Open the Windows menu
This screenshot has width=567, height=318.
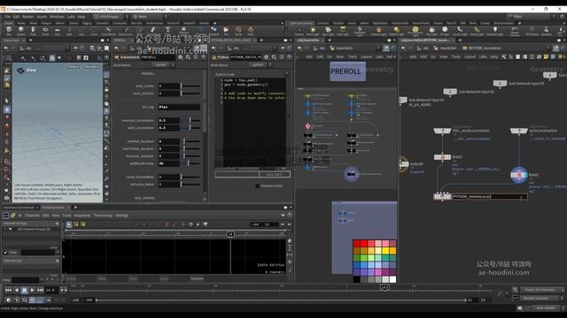click(x=57, y=17)
